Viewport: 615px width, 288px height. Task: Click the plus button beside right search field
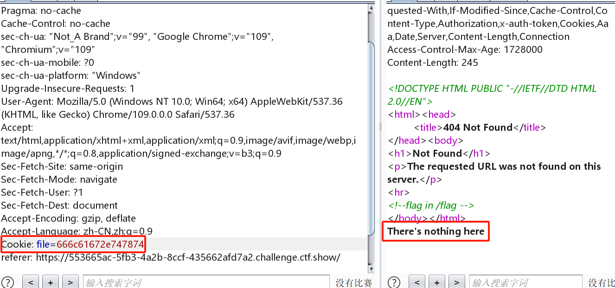click(436, 282)
